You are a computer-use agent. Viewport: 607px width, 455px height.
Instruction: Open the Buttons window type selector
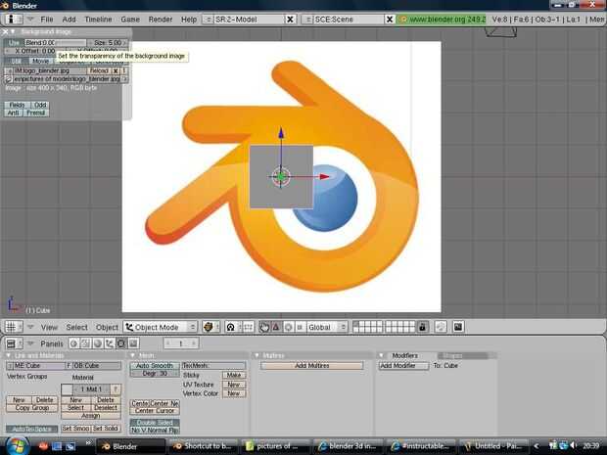14,343
